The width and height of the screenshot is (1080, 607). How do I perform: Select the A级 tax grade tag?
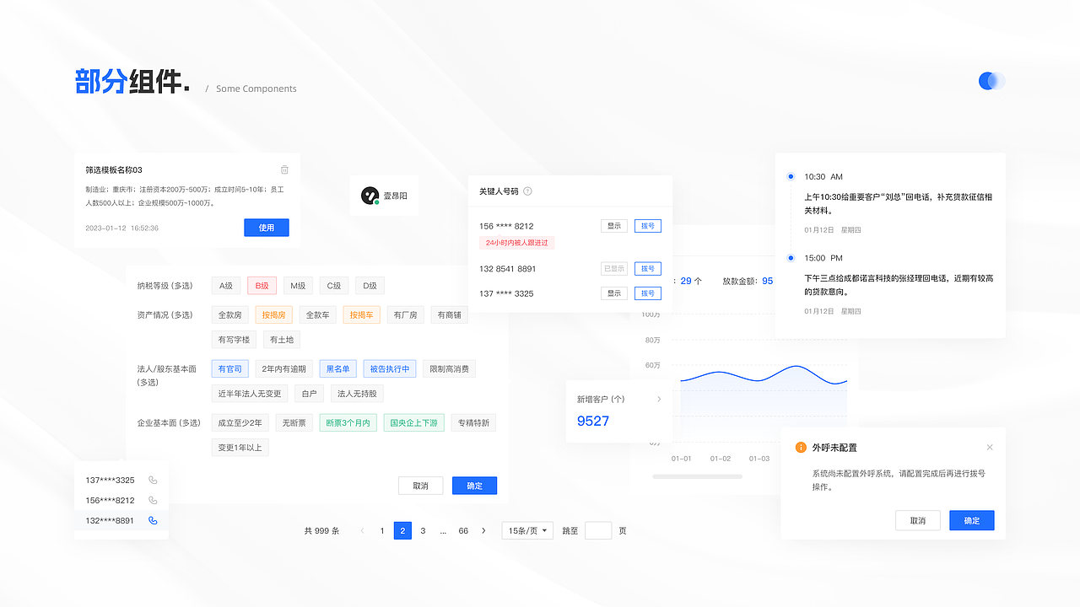click(x=226, y=286)
